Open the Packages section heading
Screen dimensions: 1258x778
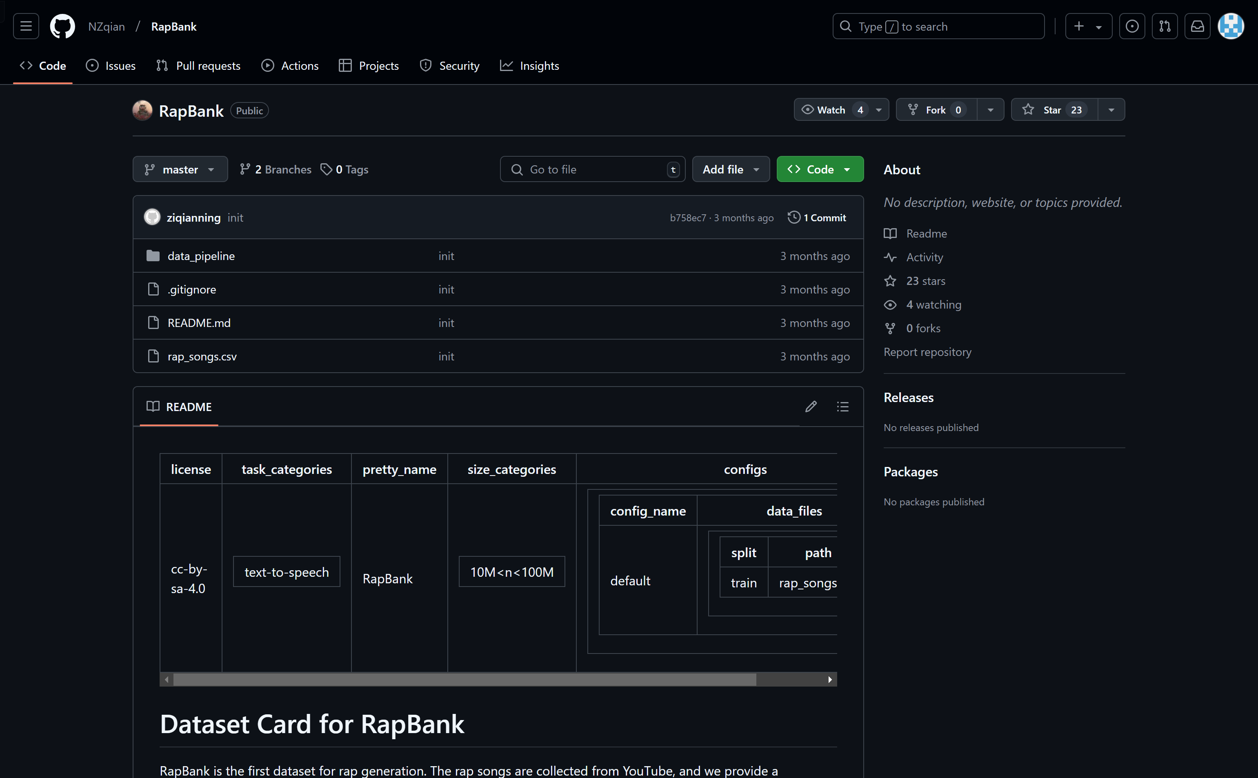pyautogui.click(x=910, y=471)
